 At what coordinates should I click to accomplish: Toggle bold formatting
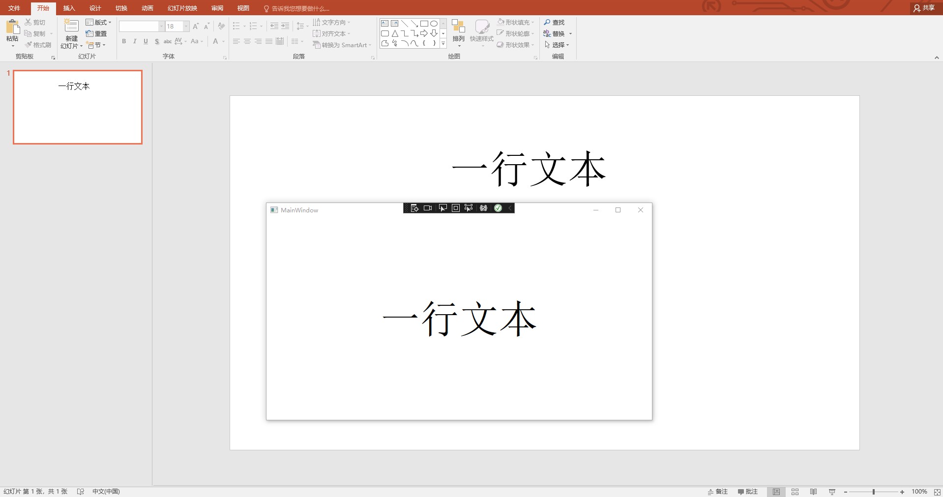pyautogui.click(x=124, y=41)
